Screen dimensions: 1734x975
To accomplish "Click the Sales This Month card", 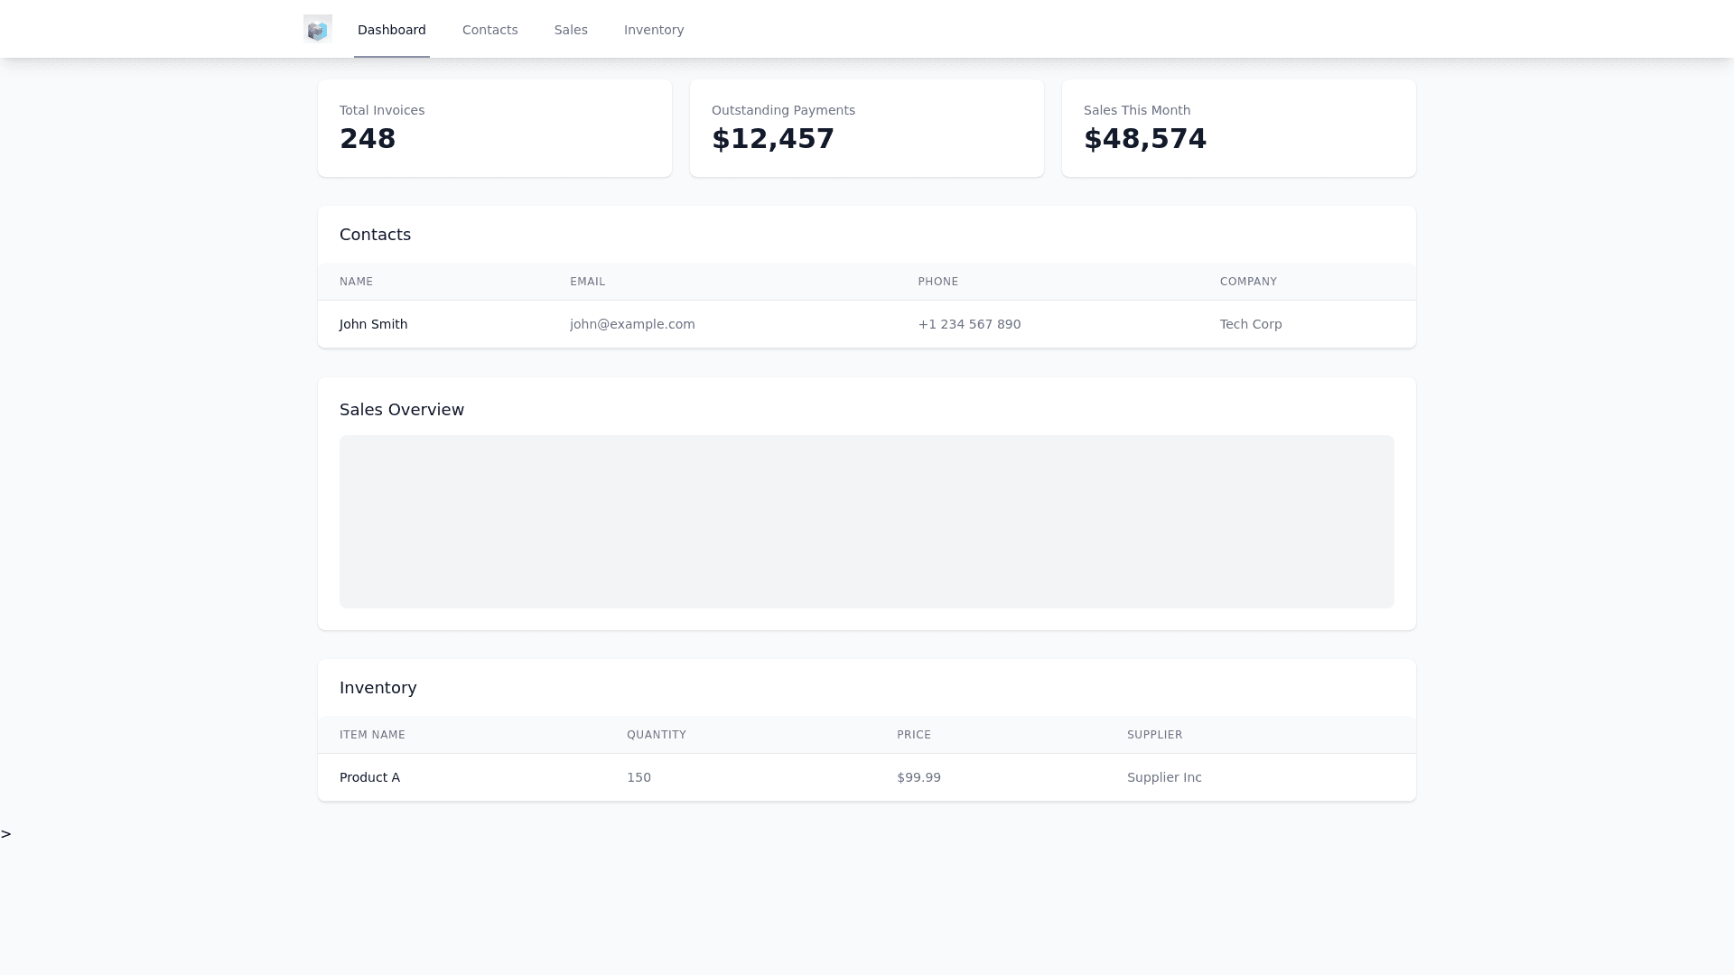I will pyautogui.click(x=1238, y=128).
